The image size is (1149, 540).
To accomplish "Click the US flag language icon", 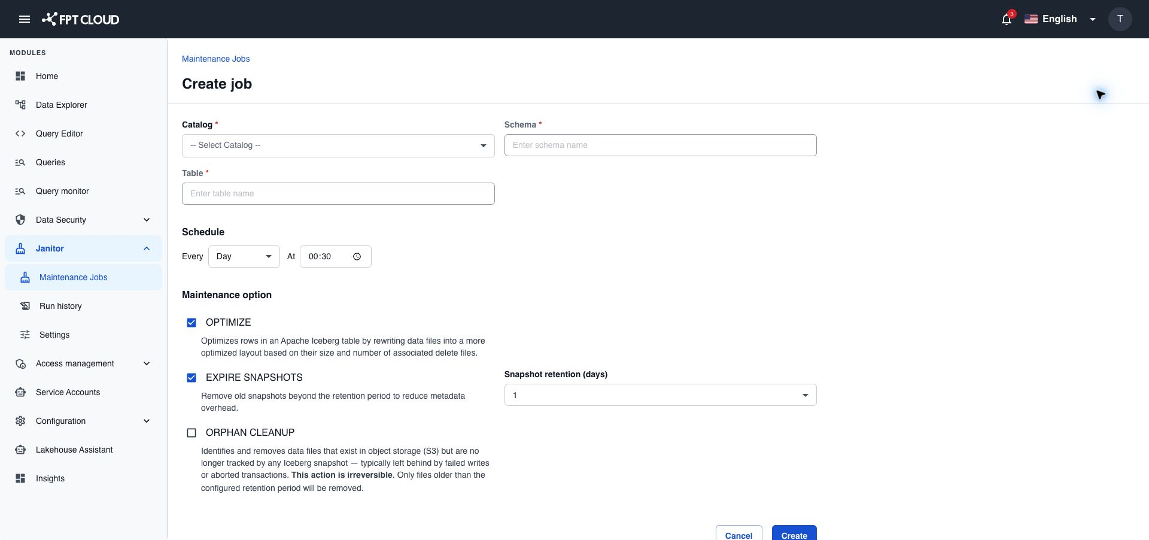I will point(1031,19).
